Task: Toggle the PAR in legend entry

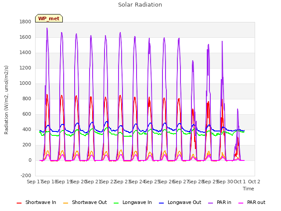Action: 220,202
